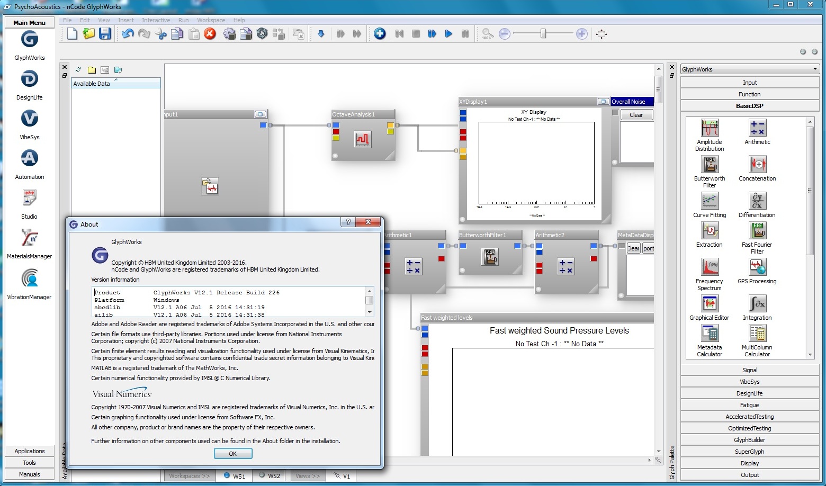This screenshot has width=826, height=486.
Task: Select the Graphical Editor glyph
Action: coord(710,308)
